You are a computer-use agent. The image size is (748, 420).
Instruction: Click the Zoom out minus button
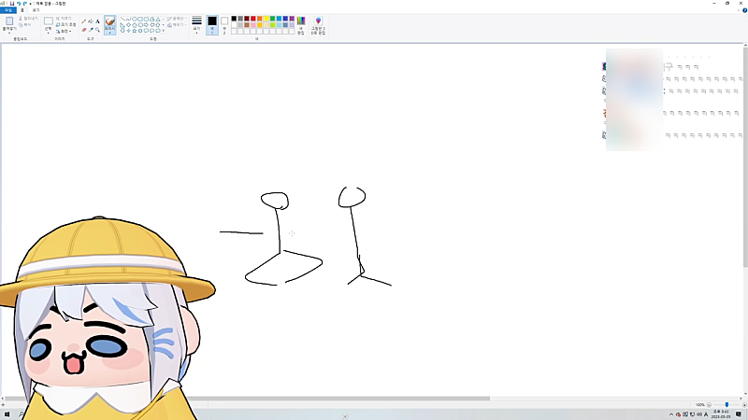709,405
